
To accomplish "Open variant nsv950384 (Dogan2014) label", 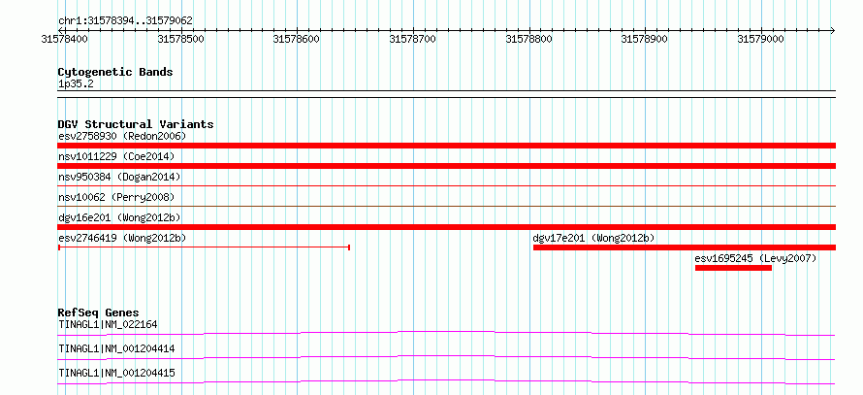I will pos(119,177).
